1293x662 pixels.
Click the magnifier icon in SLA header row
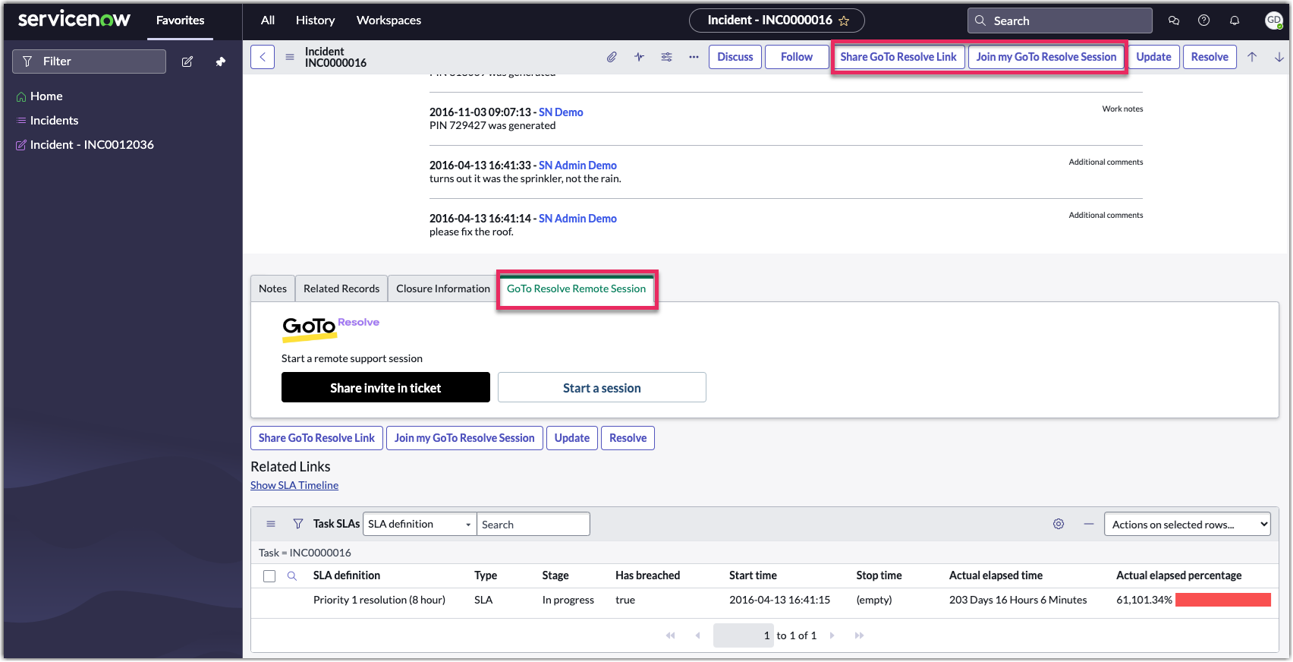pos(292,576)
